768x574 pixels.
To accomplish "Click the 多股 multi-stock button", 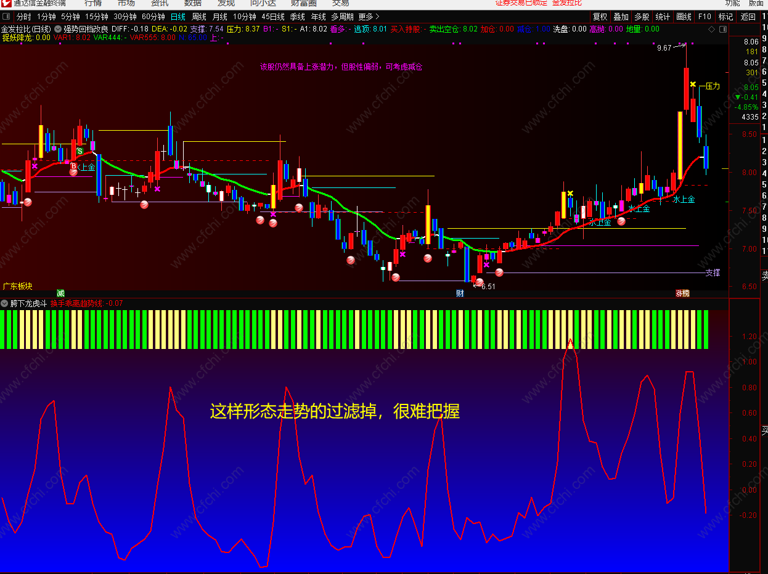I will coord(642,17).
